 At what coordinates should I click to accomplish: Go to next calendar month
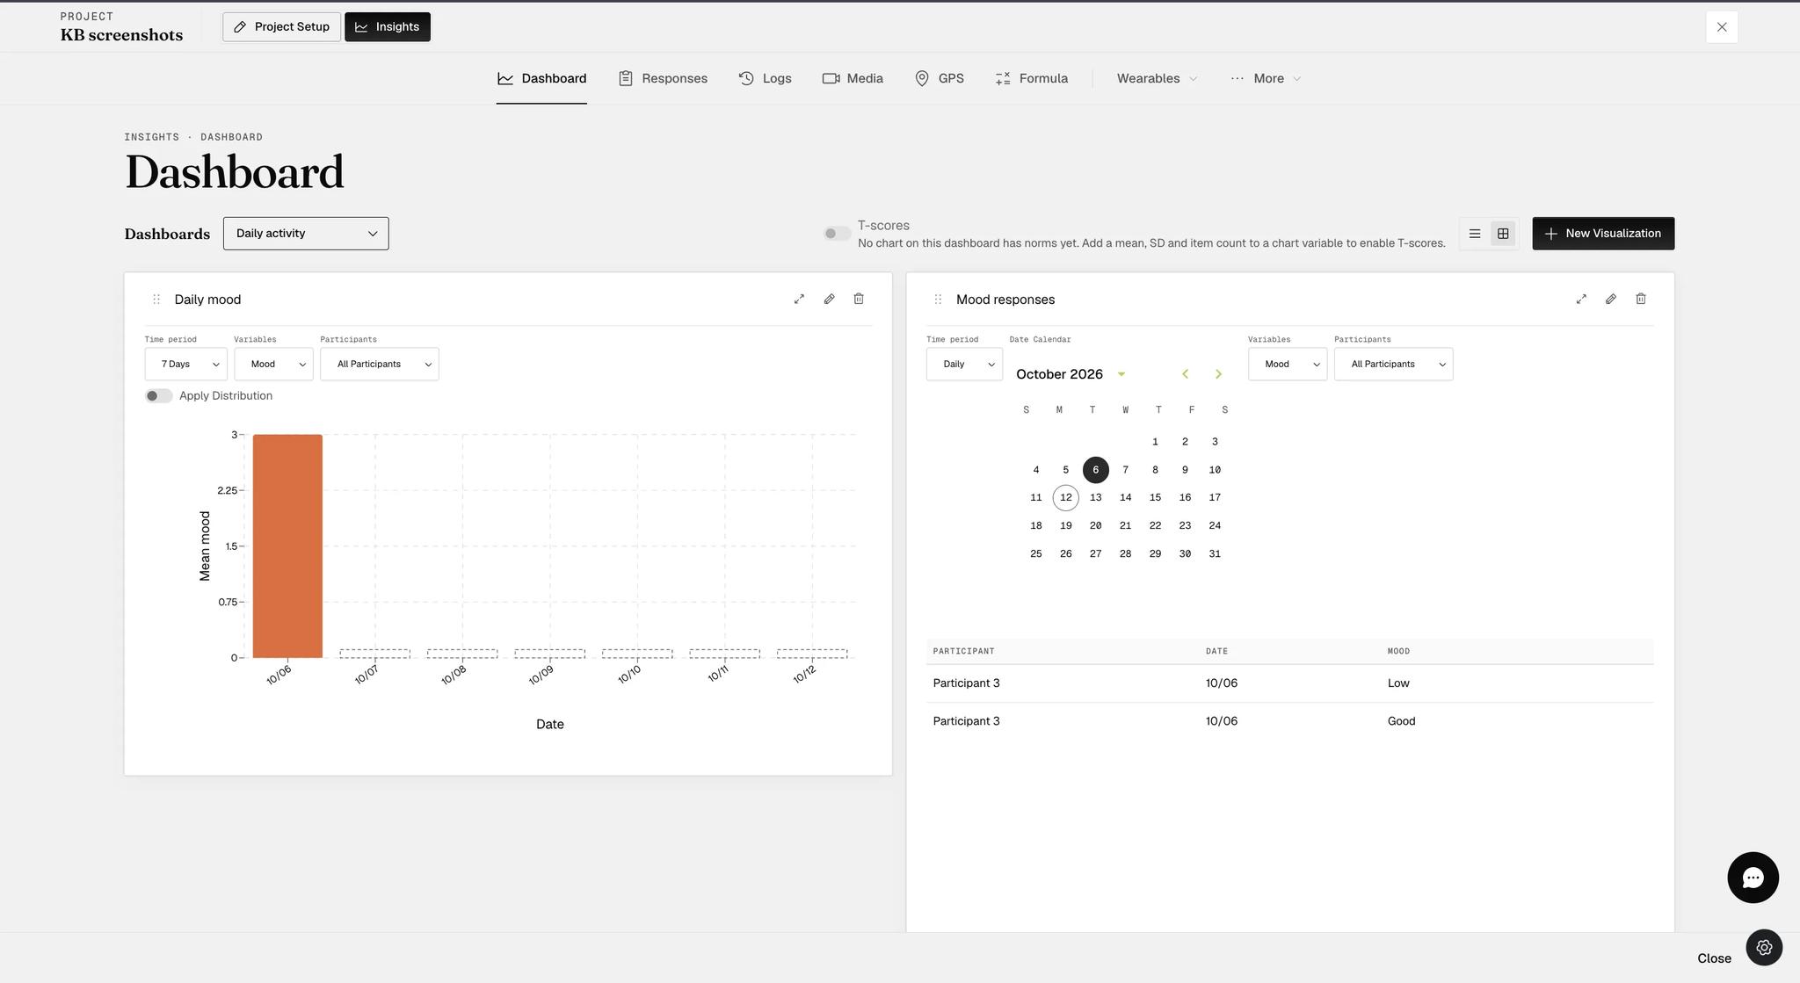tap(1218, 374)
